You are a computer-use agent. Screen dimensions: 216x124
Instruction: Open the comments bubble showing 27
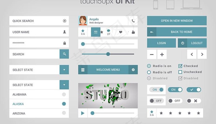click(109, 31)
